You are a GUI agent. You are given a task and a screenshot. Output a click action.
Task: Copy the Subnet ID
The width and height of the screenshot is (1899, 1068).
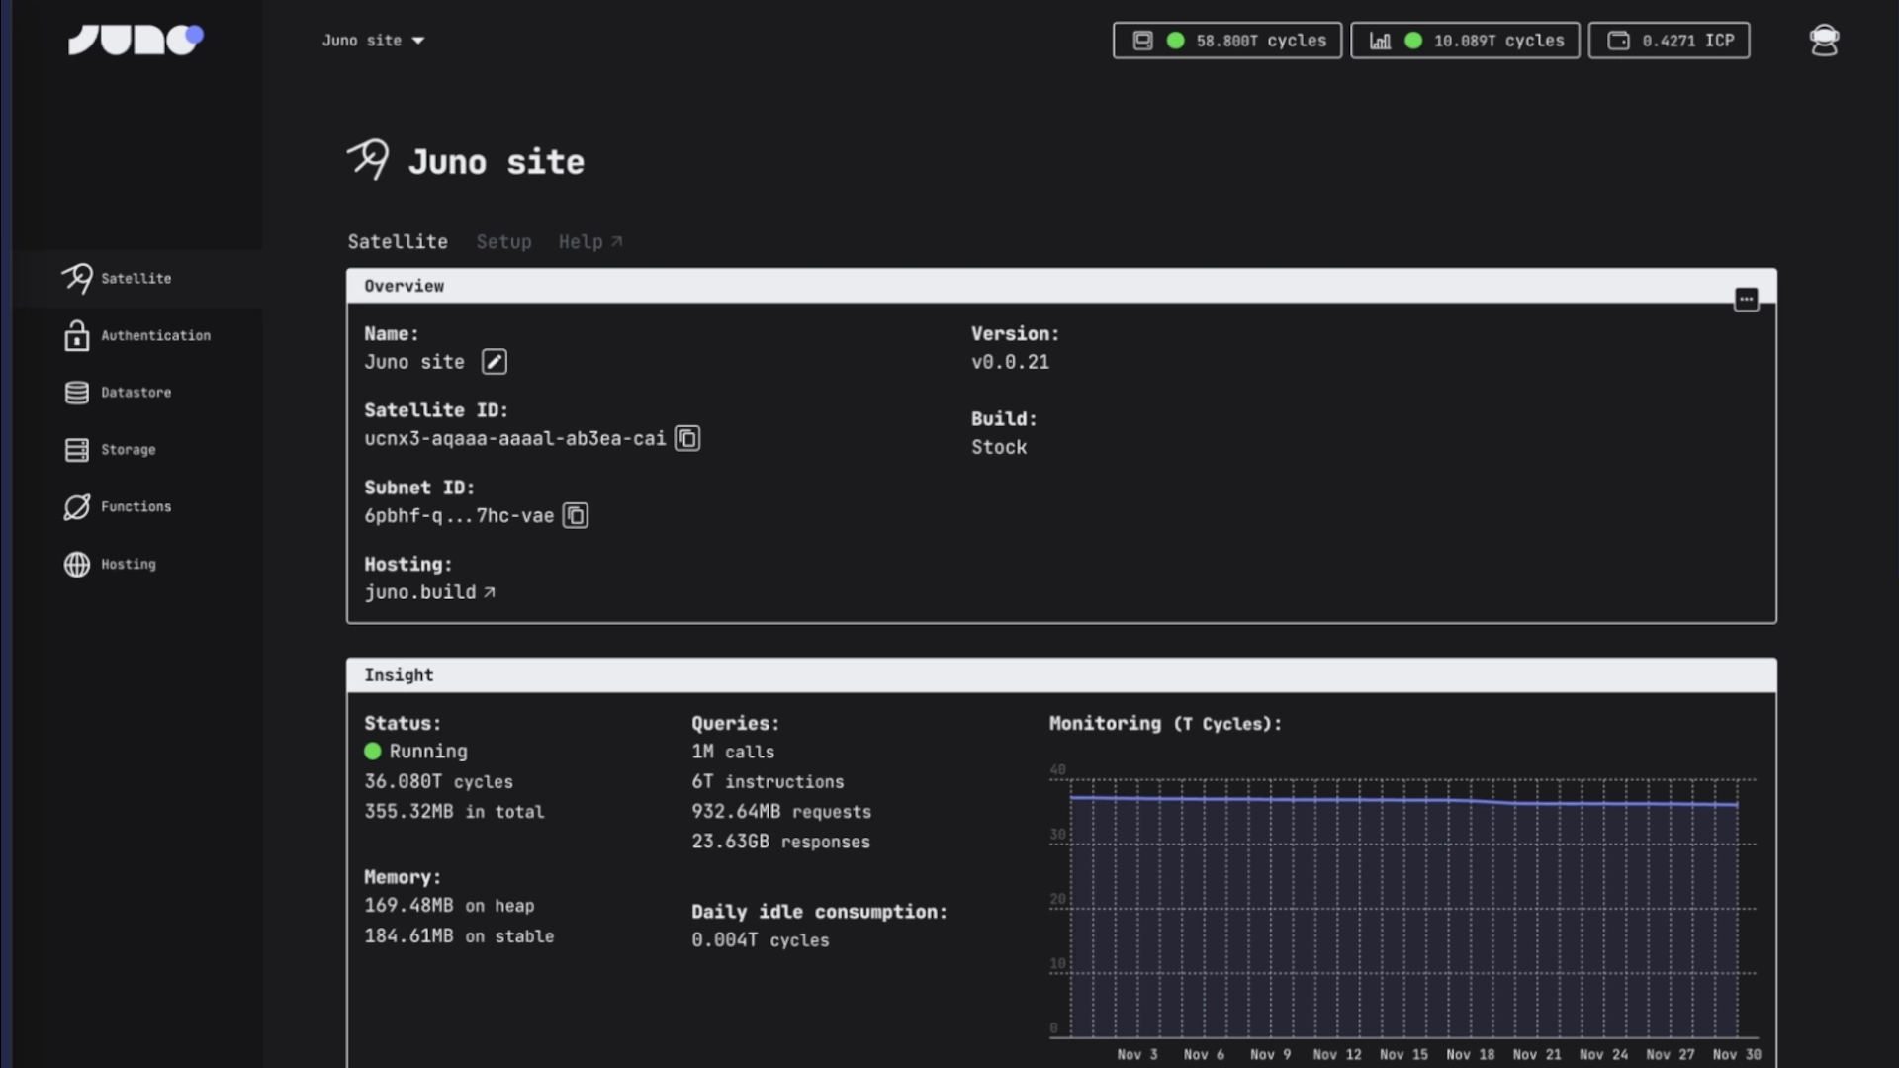(x=576, y=515)
